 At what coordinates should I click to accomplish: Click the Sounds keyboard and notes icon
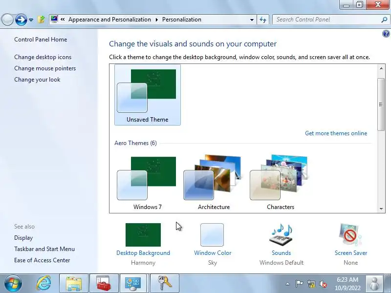click(x=282, y=235)
